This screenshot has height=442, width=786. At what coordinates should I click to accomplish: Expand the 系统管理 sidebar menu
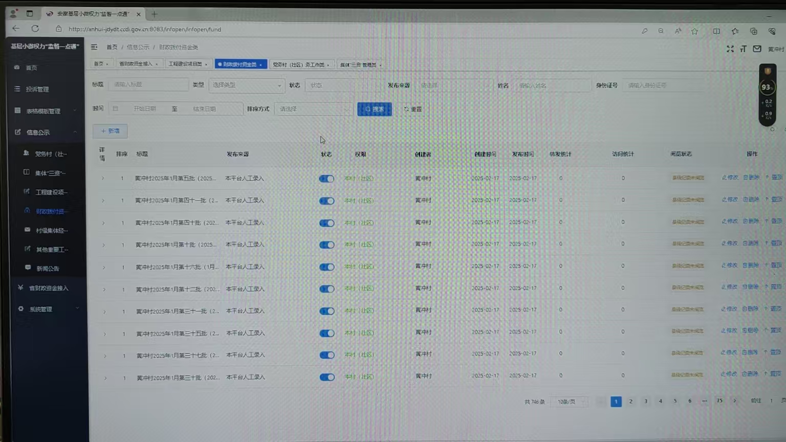point(47,309)
